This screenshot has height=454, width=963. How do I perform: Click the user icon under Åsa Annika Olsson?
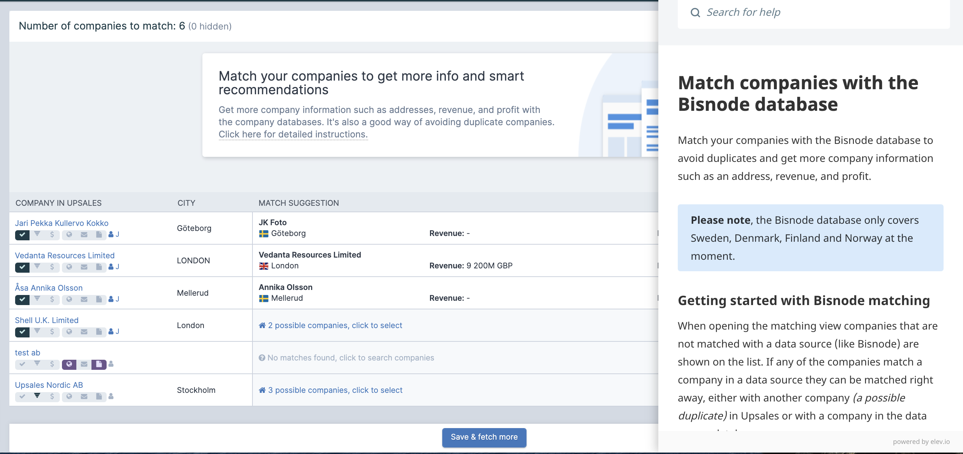[x=111, y=300]
